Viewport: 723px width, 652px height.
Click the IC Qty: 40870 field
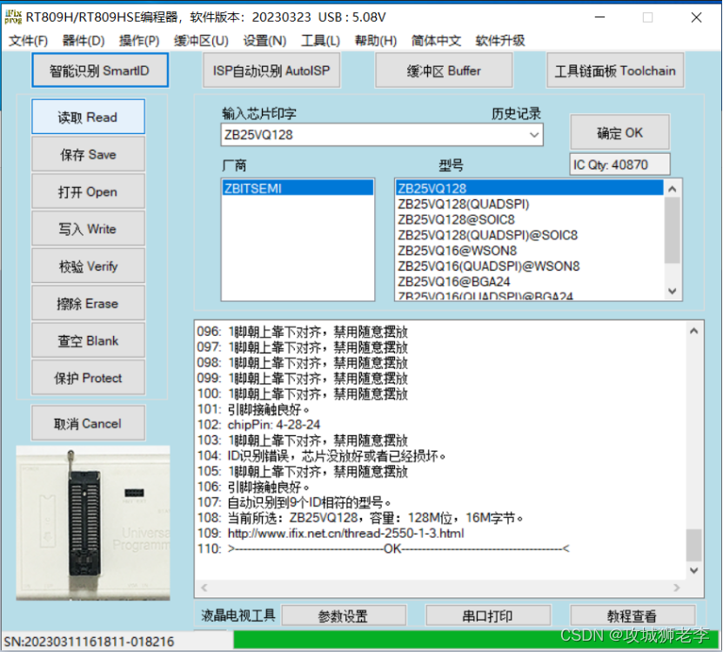pyautogui.click(x=619, y=165)
